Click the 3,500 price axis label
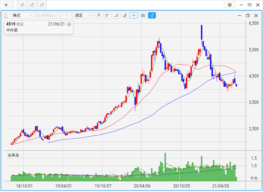 [254, 102]
